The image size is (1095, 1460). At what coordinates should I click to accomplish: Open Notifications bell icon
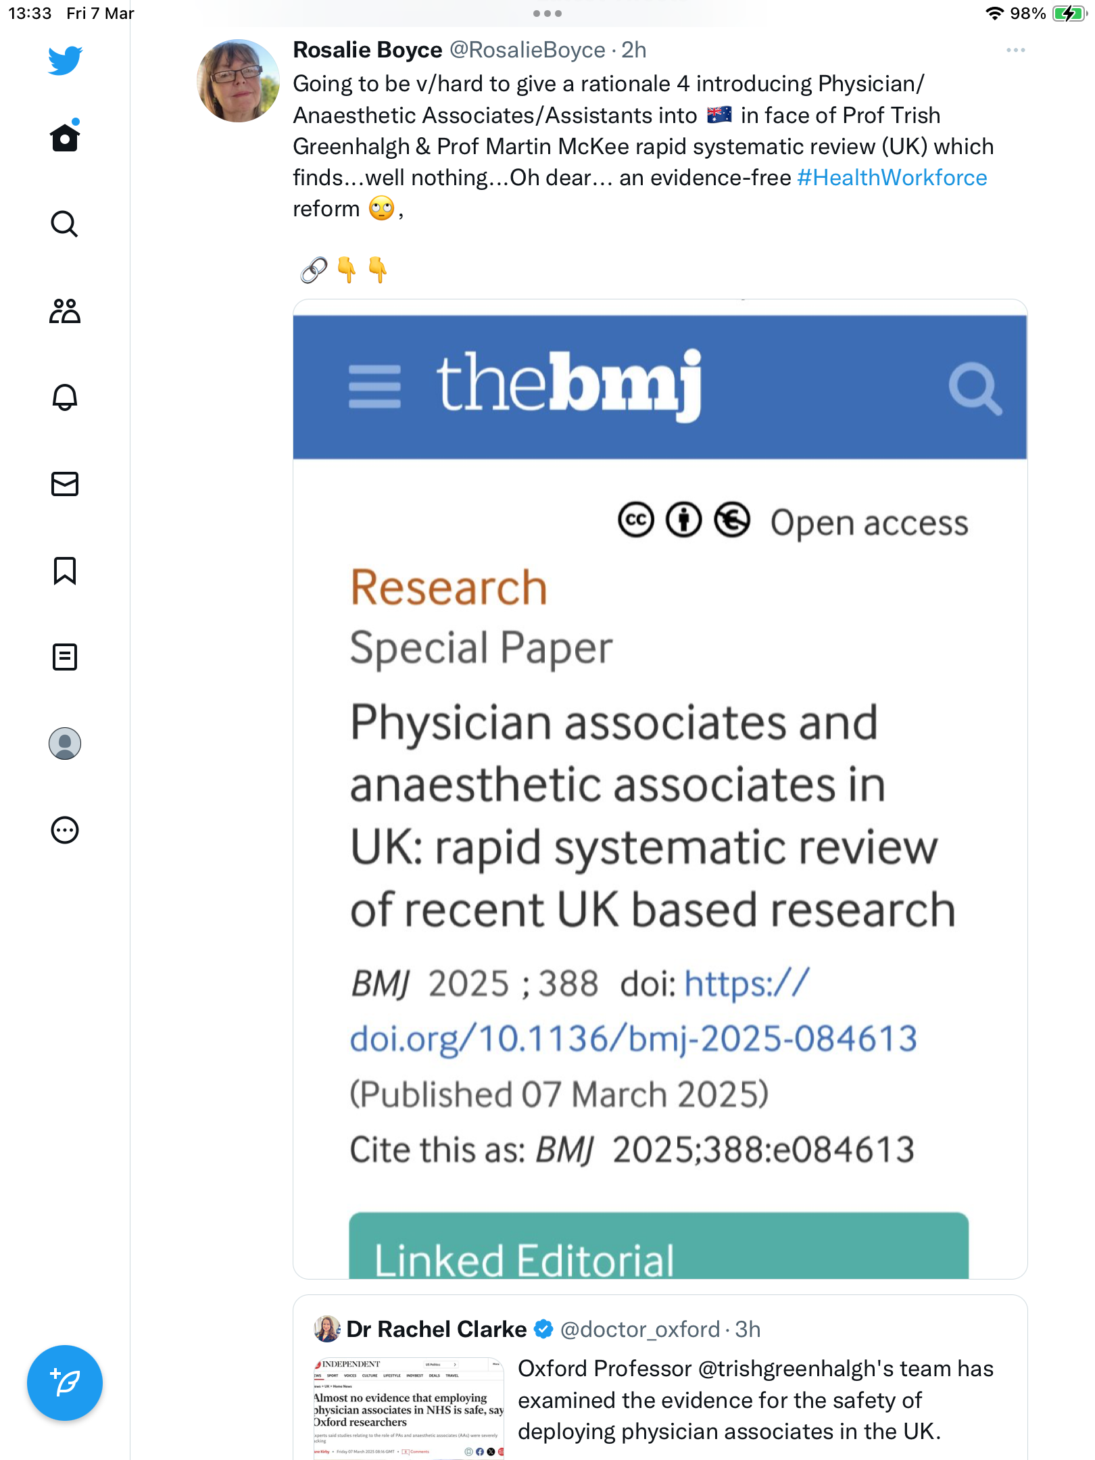65,397
